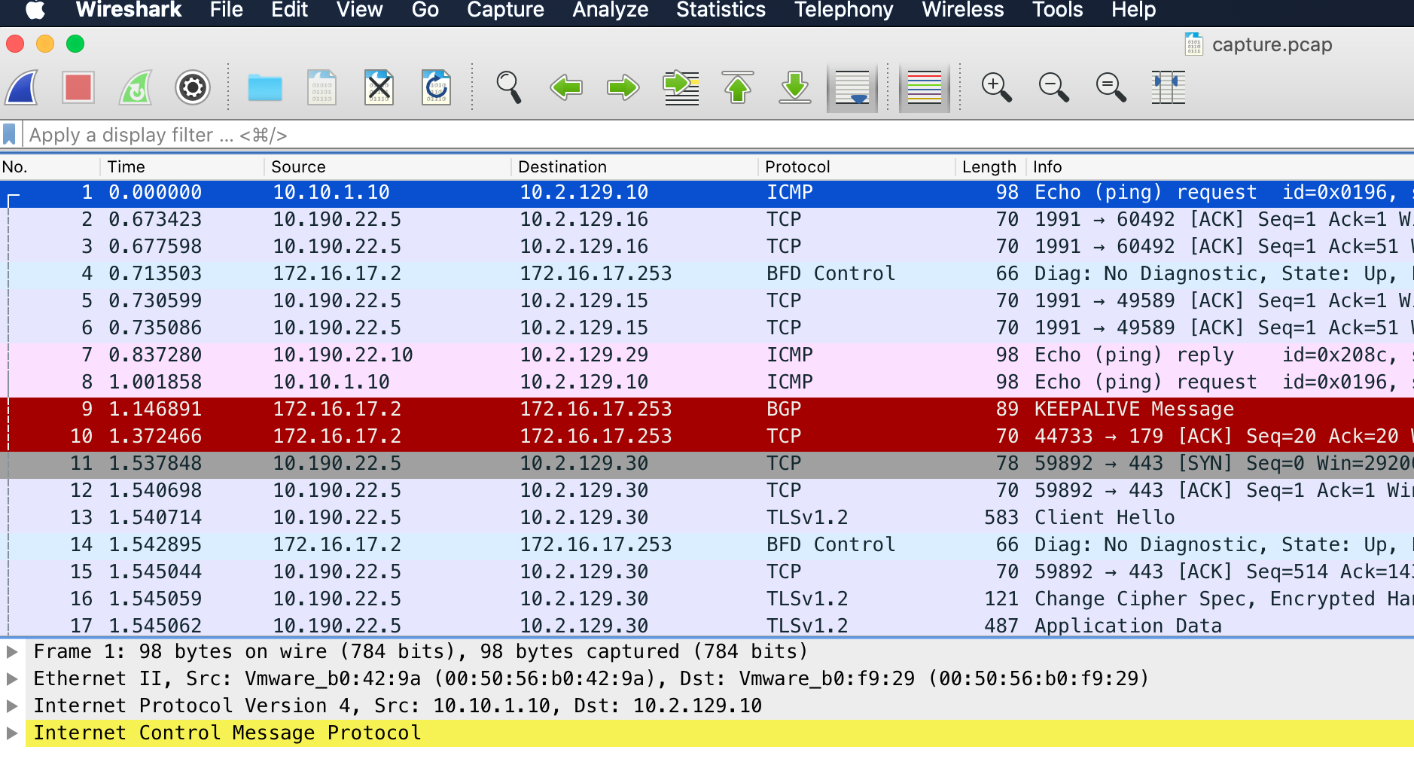The height and width of the screenshot is (774, 1414).
Task: Open the Find Packet search tool
Action: tap(509, 87)
